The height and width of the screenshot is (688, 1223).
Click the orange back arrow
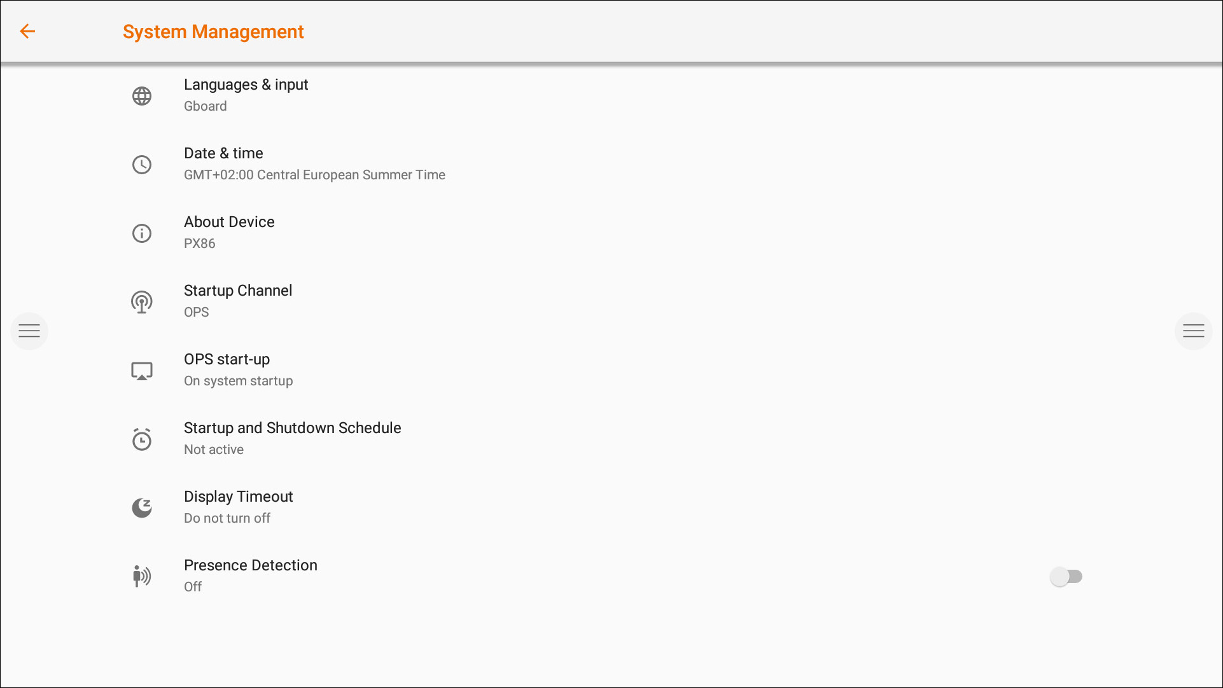coord(27,31)
